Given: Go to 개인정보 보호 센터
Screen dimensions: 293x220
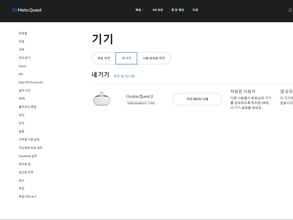Looking at the screenshot, I should point(30,148).
